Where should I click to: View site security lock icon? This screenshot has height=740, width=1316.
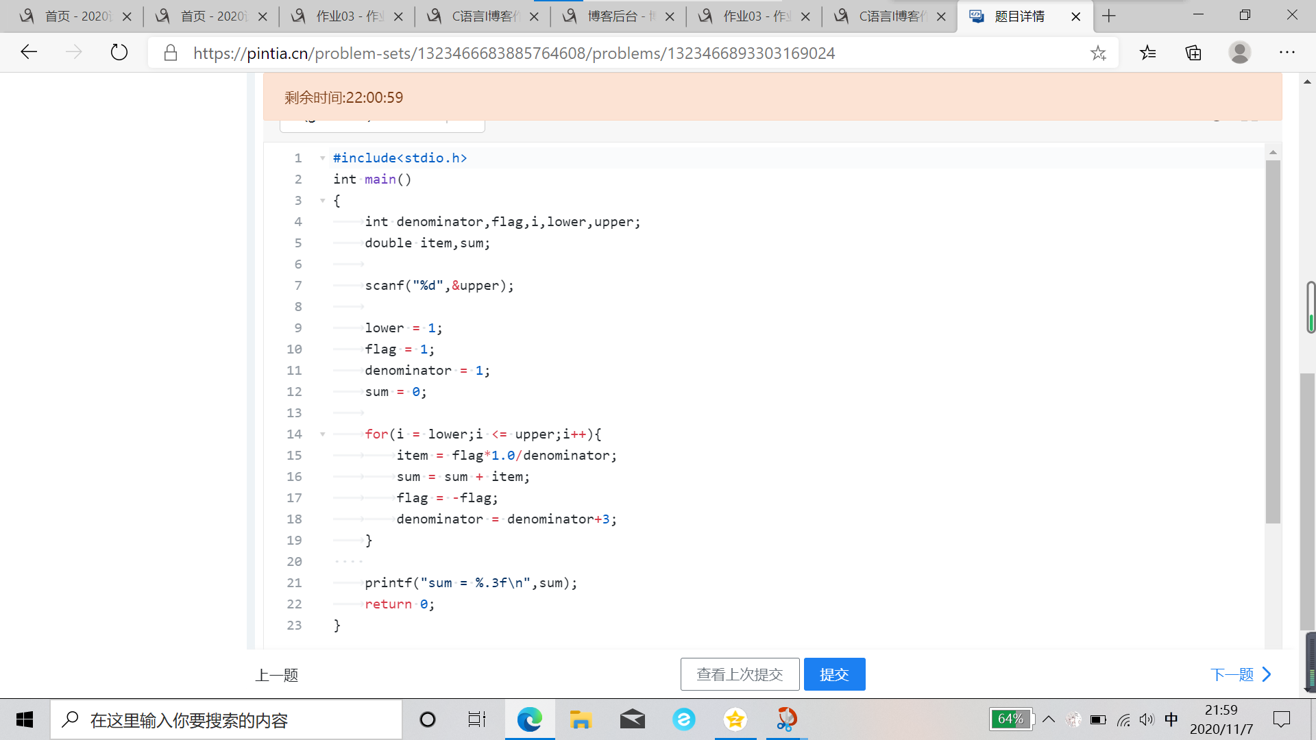[x=171, y=53]
